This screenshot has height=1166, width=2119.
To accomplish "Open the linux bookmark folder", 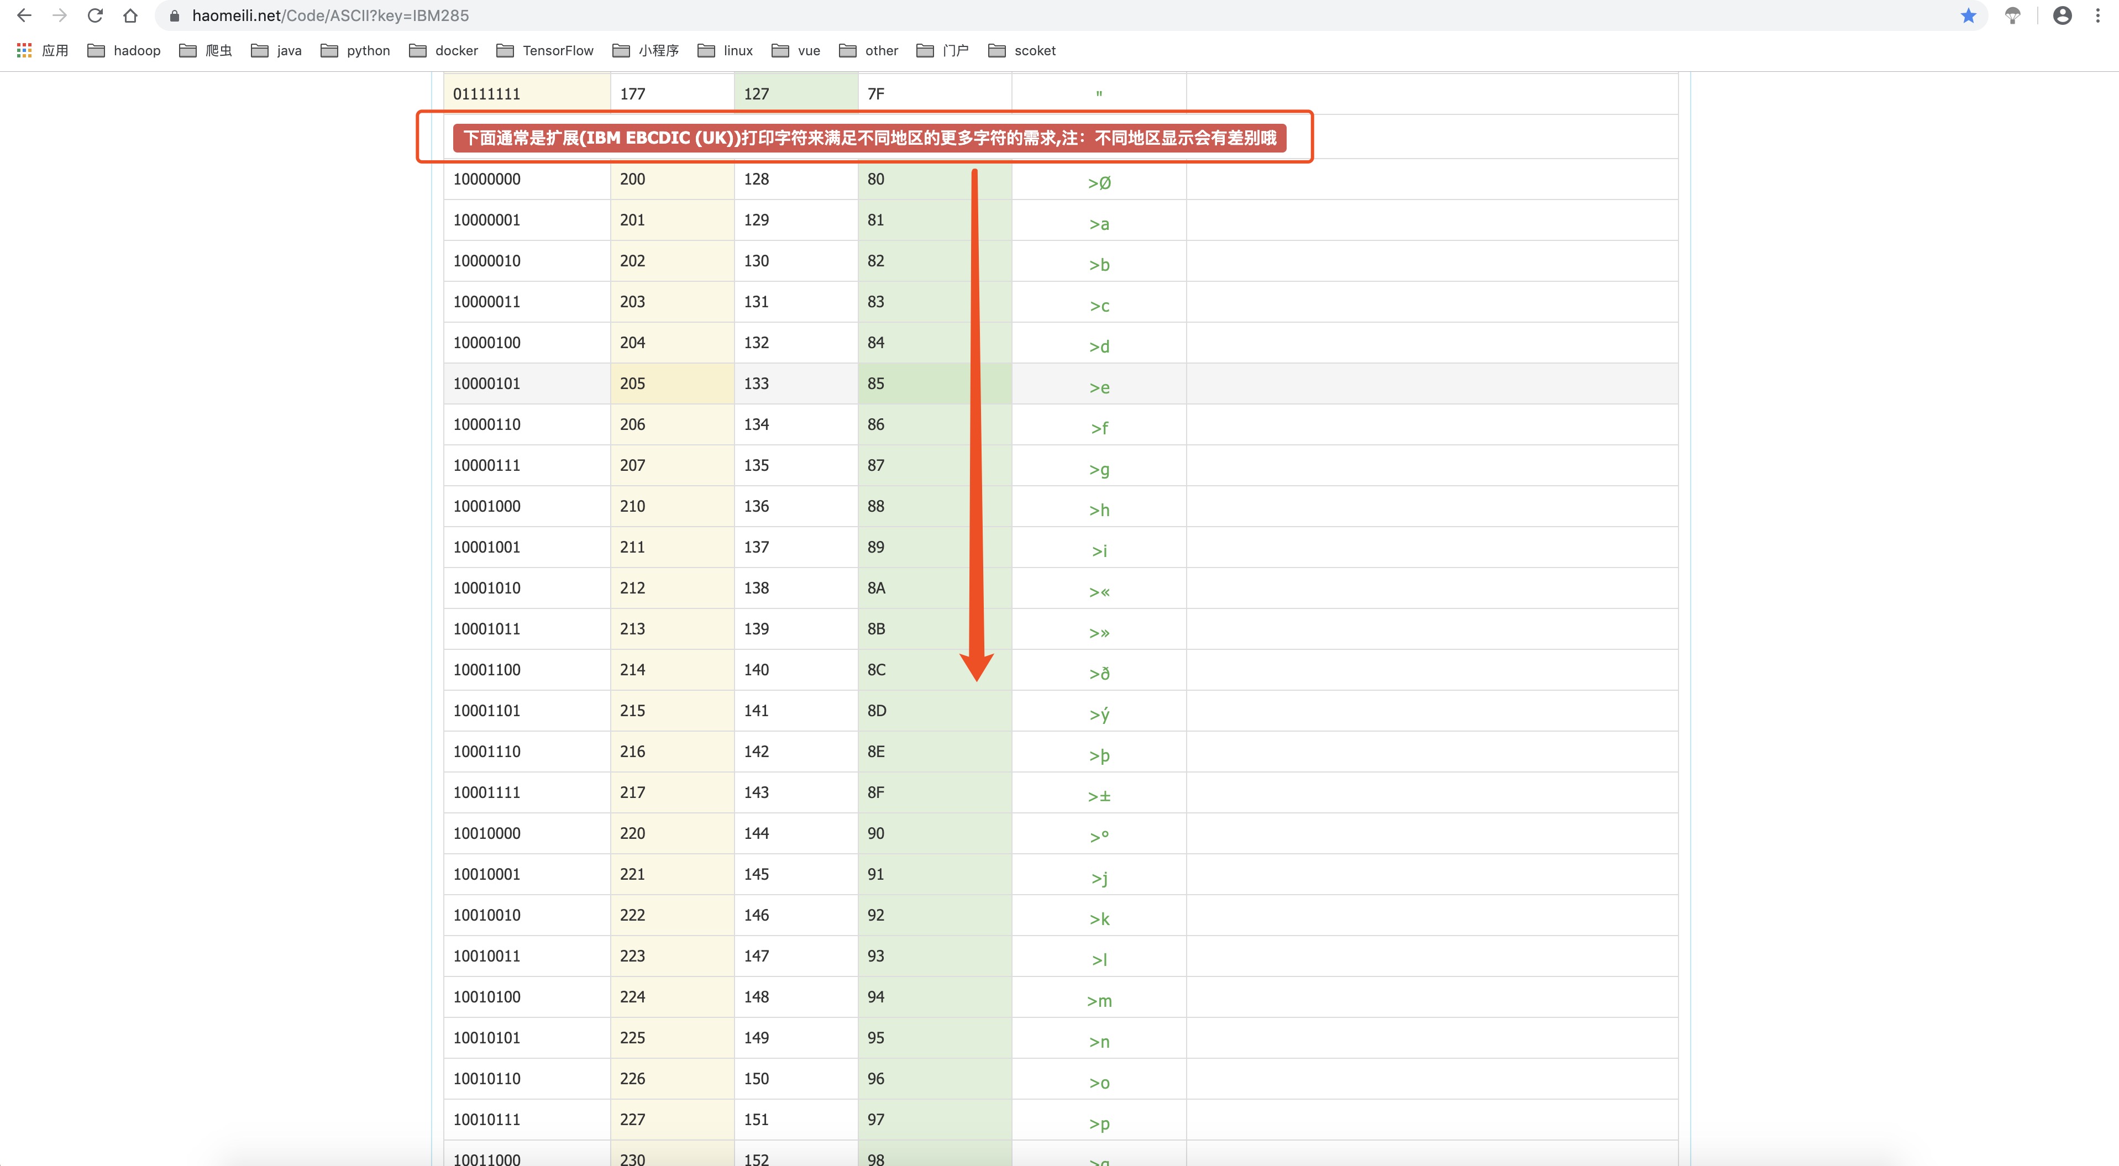I will click(726, 50).
